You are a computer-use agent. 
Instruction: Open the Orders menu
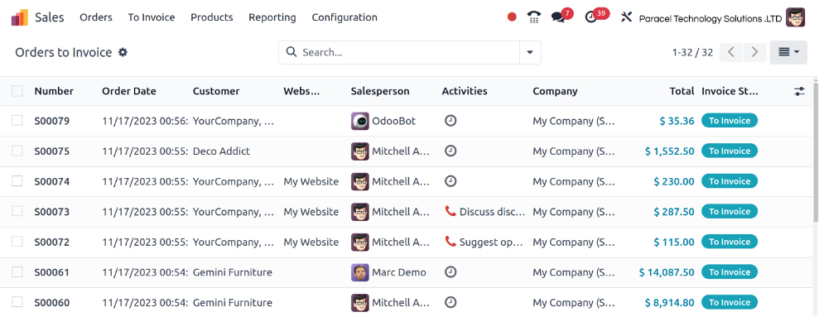click(96, 17)
